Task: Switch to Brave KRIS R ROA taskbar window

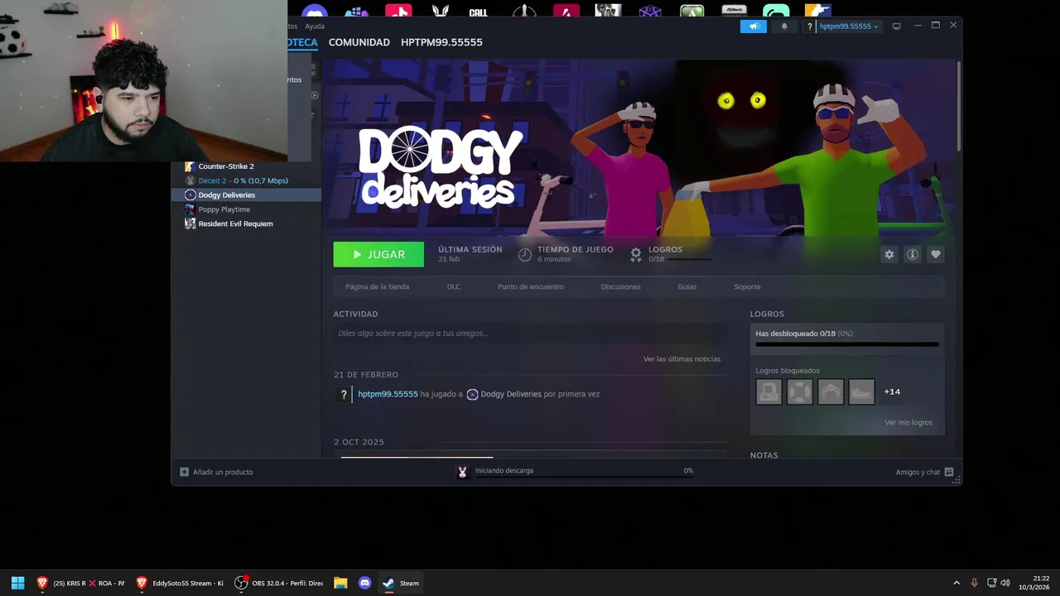Action: click(80, 583)
